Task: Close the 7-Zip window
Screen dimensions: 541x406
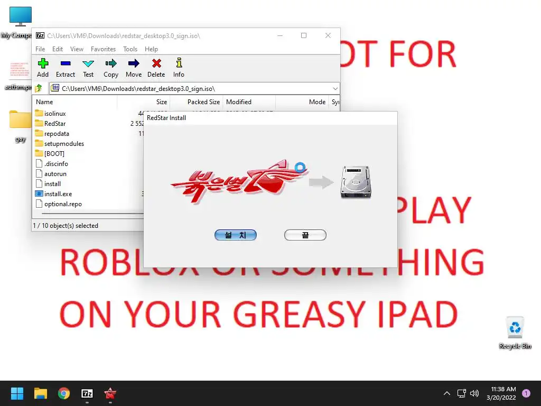Action: tap(328, 35)
